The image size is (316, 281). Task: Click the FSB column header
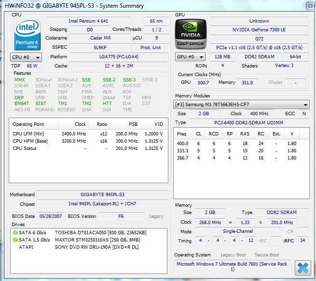[125, 124]
